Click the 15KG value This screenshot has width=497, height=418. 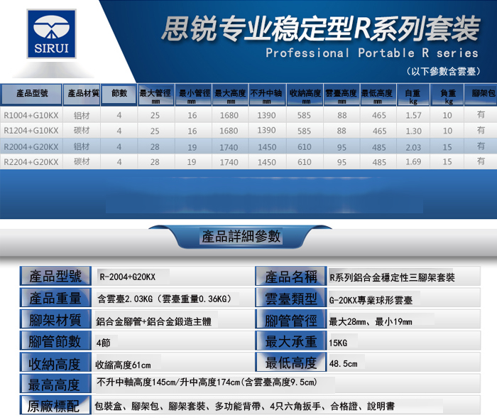338,343
